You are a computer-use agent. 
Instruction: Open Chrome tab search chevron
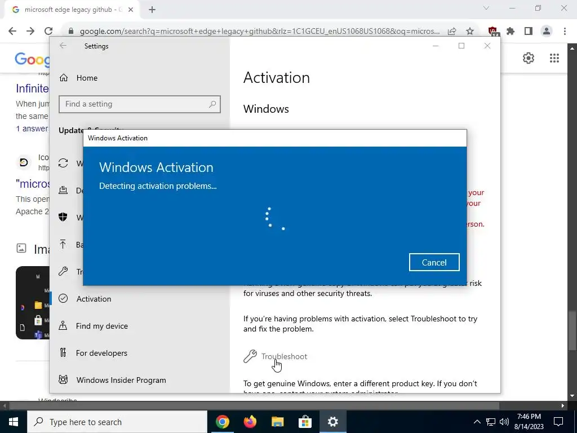pos(486,8)
